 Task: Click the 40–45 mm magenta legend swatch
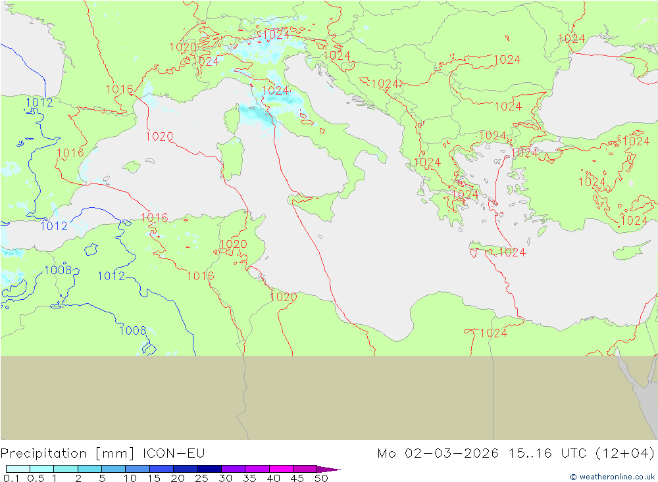coord(281,469)
